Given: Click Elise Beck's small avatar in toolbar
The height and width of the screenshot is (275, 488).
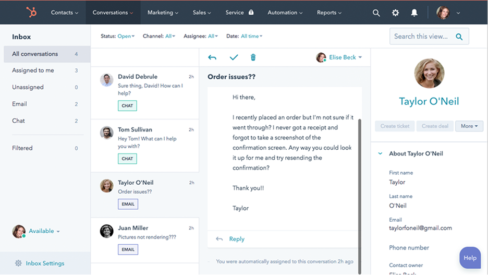Looking at the screenshot, I should pos(321,57).
